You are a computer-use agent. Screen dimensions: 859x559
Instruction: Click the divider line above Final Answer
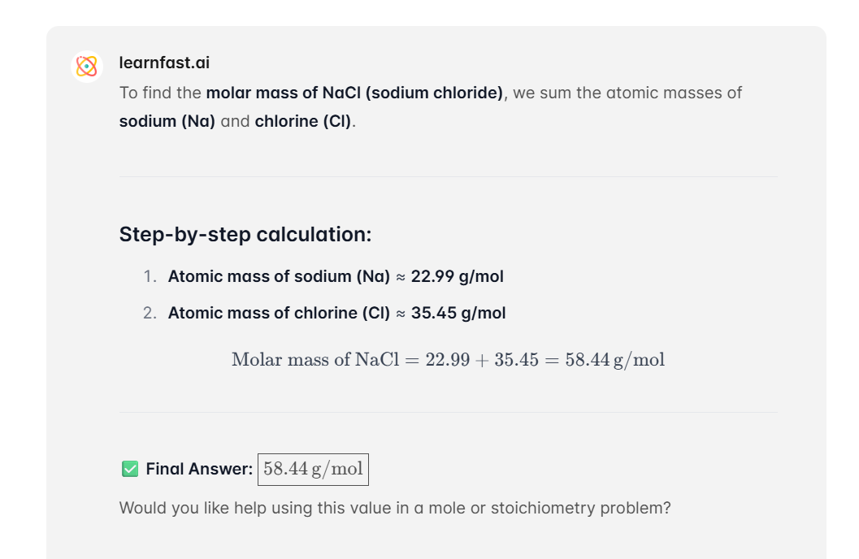448,412
